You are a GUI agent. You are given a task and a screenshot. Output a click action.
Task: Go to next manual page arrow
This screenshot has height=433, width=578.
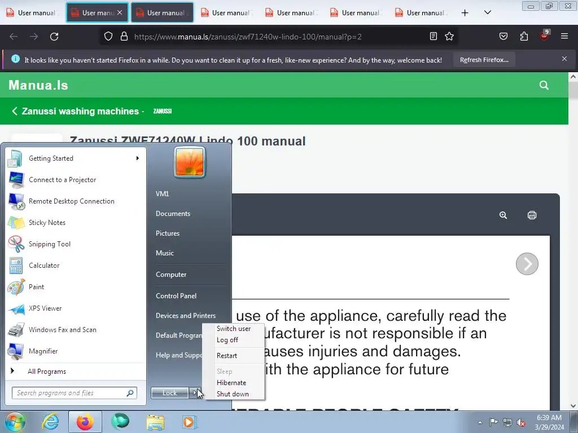pos(527,264)
